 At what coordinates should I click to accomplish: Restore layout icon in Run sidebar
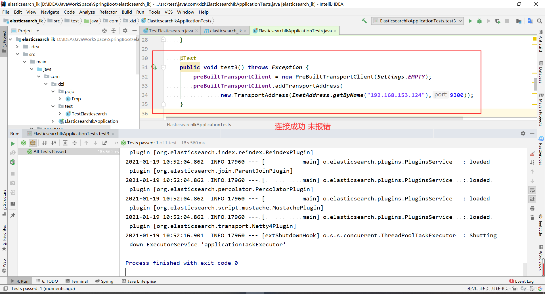point(13,204)
